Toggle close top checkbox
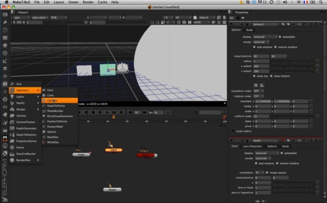The width and height of the screenshot is (327, 203). (x=254, y=76)
